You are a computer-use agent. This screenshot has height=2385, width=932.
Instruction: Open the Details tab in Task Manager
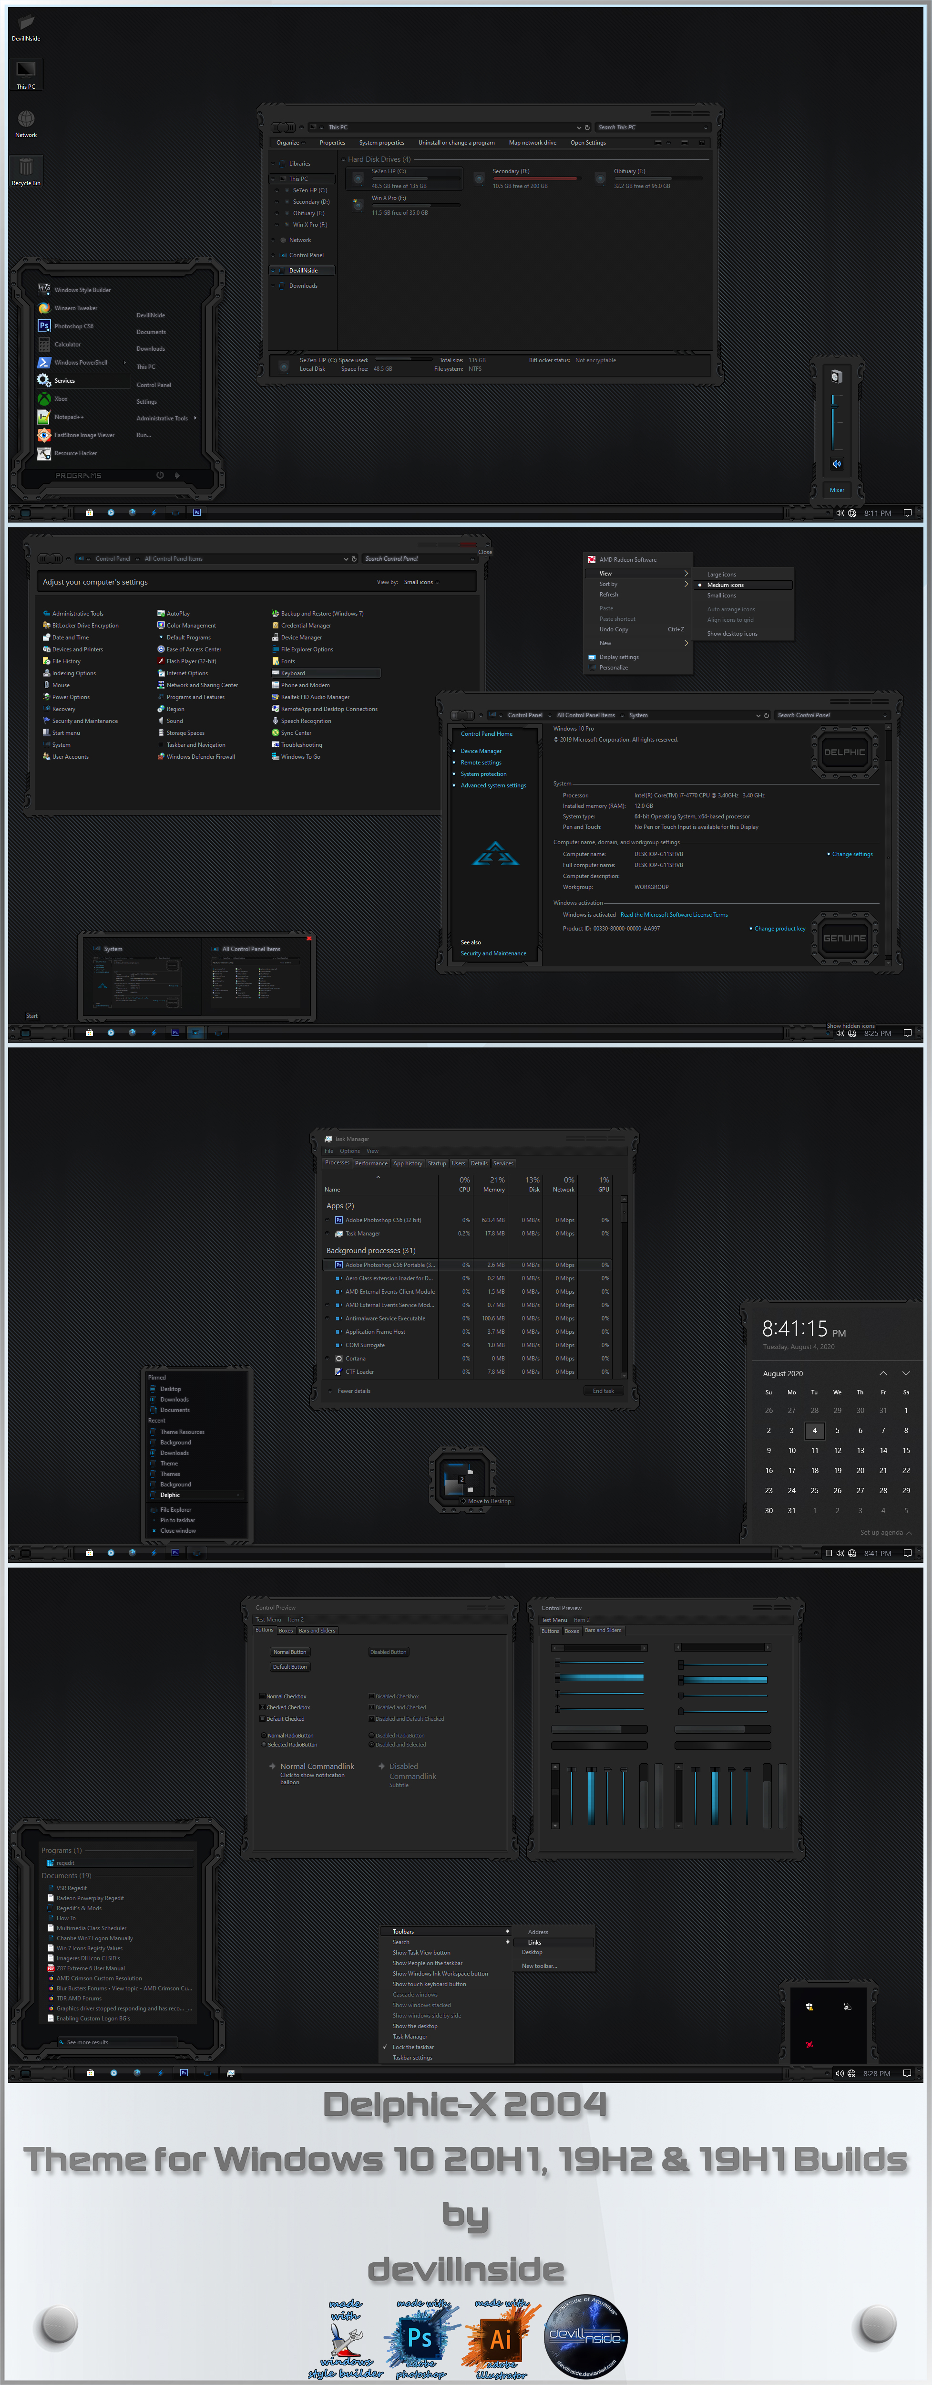click(479, 1163)
